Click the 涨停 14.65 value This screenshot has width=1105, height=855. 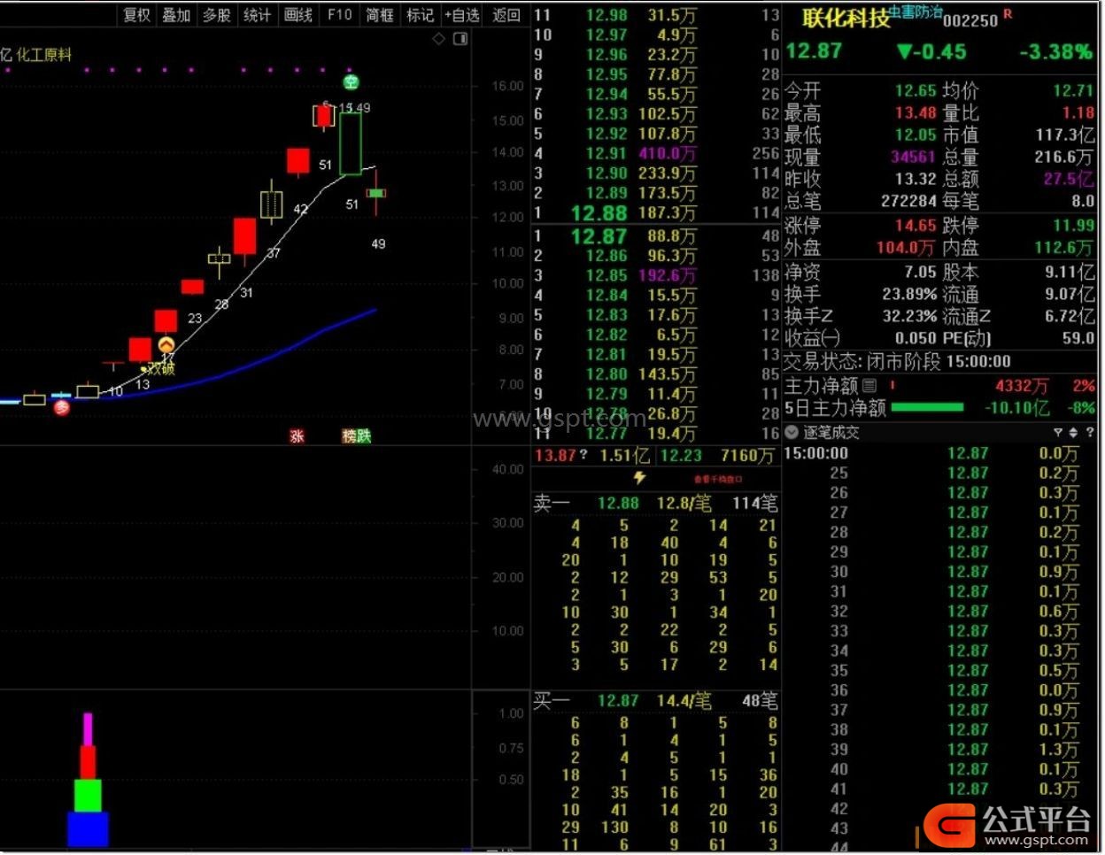915,226
